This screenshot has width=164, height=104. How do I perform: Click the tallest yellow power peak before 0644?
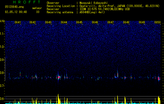tap(58, 99)
